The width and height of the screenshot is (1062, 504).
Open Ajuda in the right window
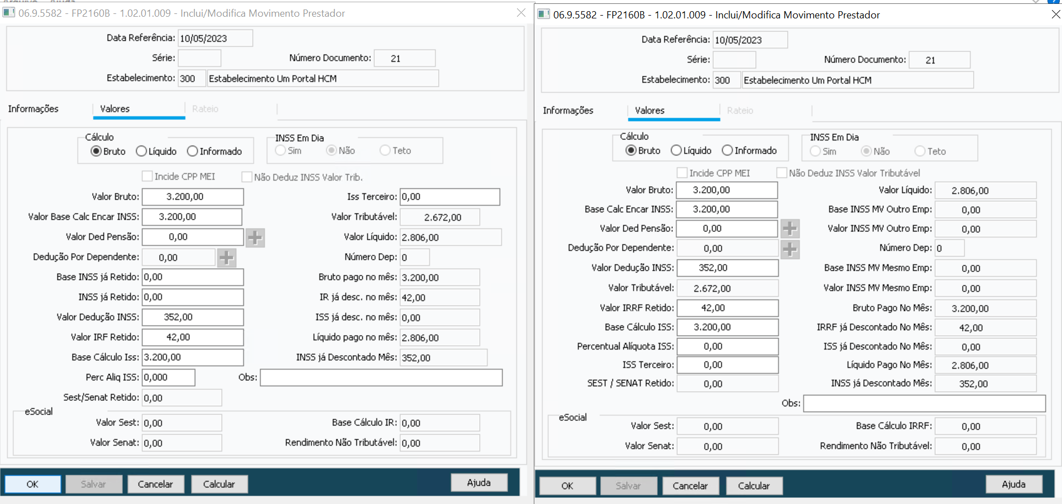point(1014,484)
